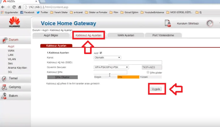Open WAN in the sidebar
Image resolution: width=220 pixels, height=127 pixels.
click(x=11, y=51)
